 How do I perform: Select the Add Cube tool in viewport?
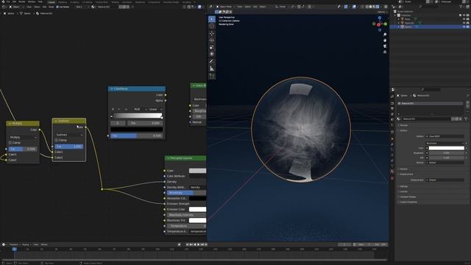(212, 76)
